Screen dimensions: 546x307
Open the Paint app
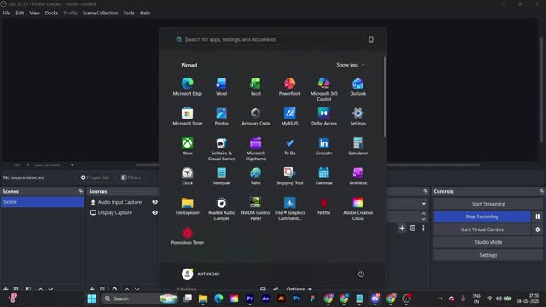click(256, 176)
